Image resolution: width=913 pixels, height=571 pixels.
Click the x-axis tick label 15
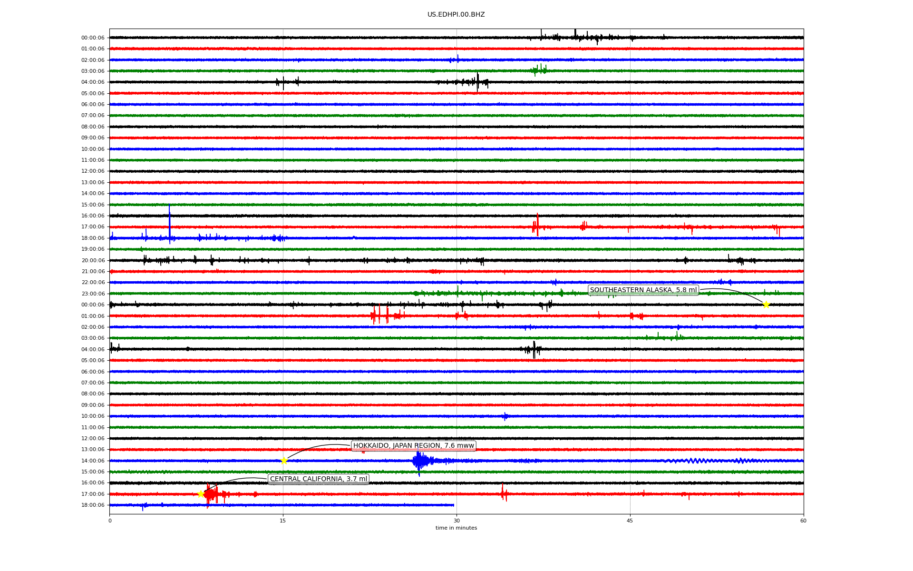283,521
